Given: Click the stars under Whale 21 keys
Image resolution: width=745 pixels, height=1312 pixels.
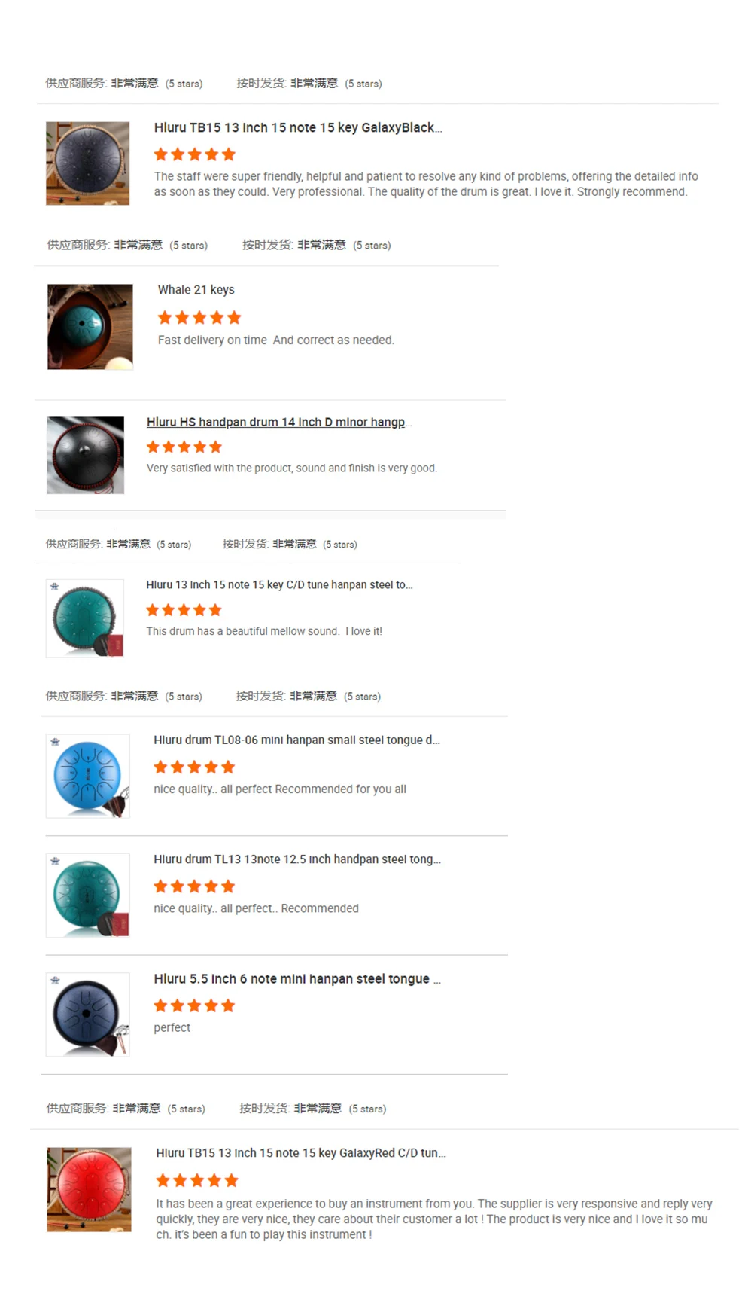Looking at the screenshot, I should click(199, 317).
